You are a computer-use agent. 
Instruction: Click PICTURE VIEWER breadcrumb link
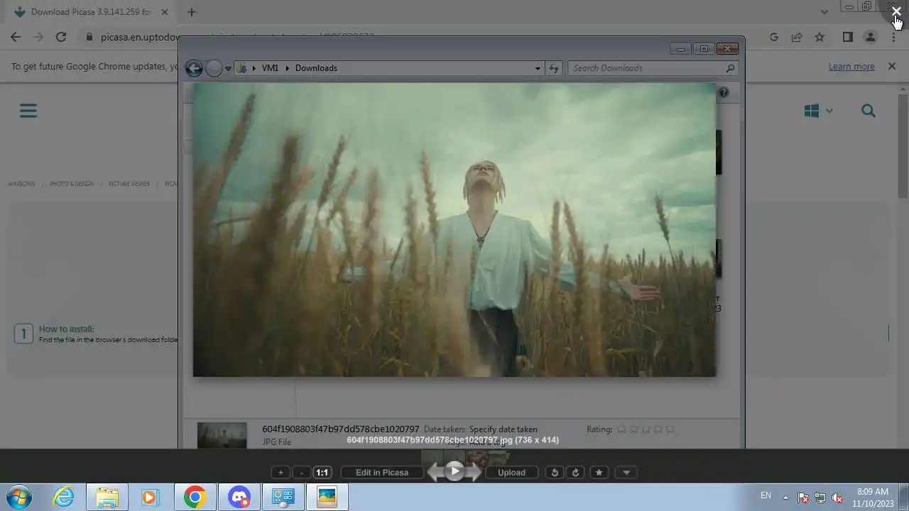(x=129, y=184)
